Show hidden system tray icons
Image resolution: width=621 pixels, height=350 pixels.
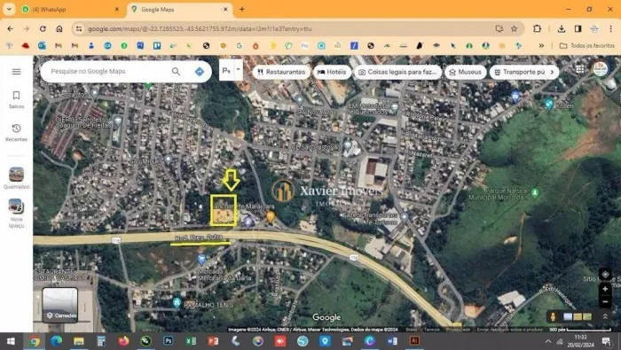coord(548,341)
